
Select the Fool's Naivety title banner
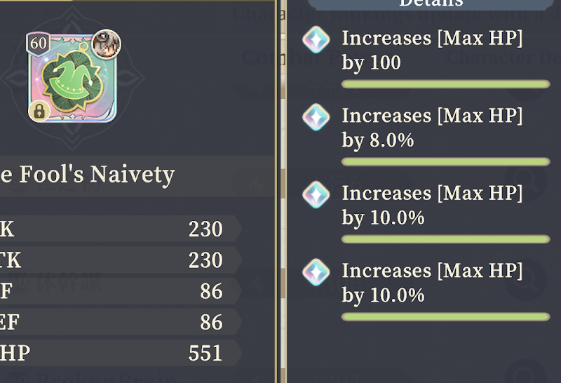137,176
